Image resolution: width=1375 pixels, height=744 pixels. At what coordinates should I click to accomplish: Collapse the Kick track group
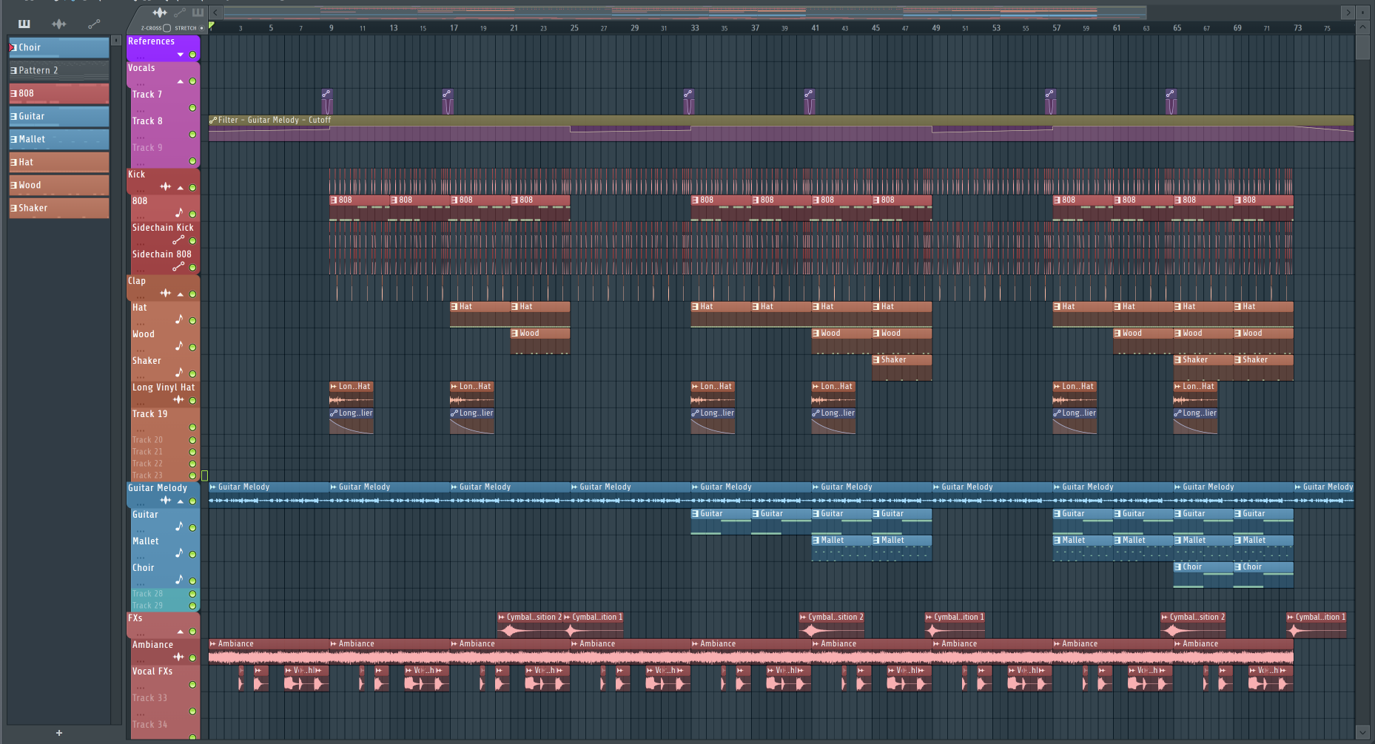[180, 188]
